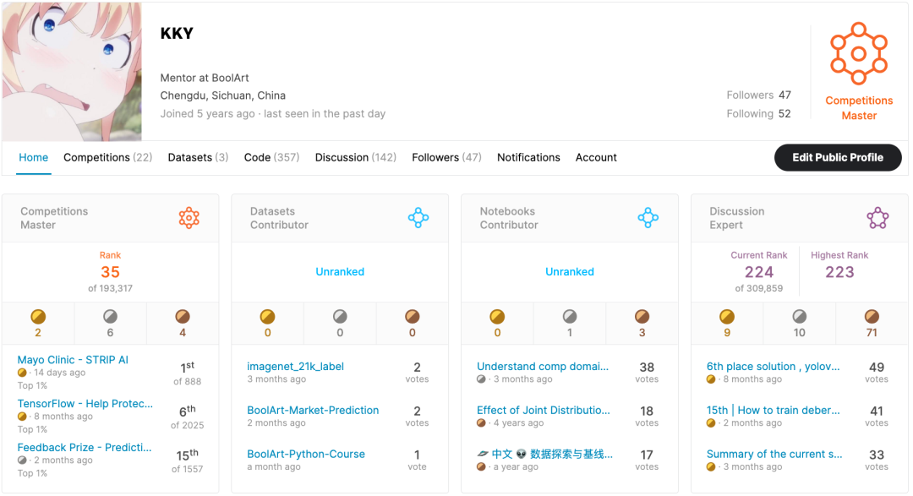This screenshot has height=496, width=913.
Task: Open the Chinese-titled 数据探索与基线 notebook
Action: (x=544, y=454)
